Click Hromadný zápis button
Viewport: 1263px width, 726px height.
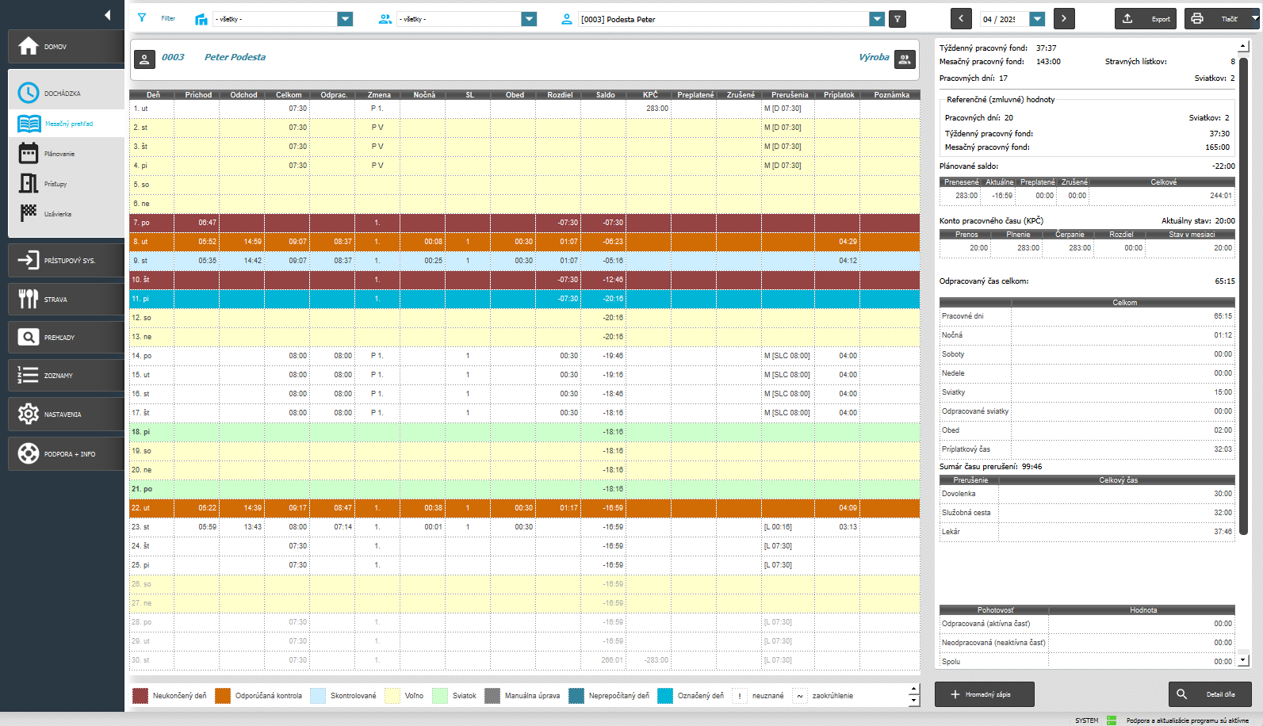[x=985, y=694]
